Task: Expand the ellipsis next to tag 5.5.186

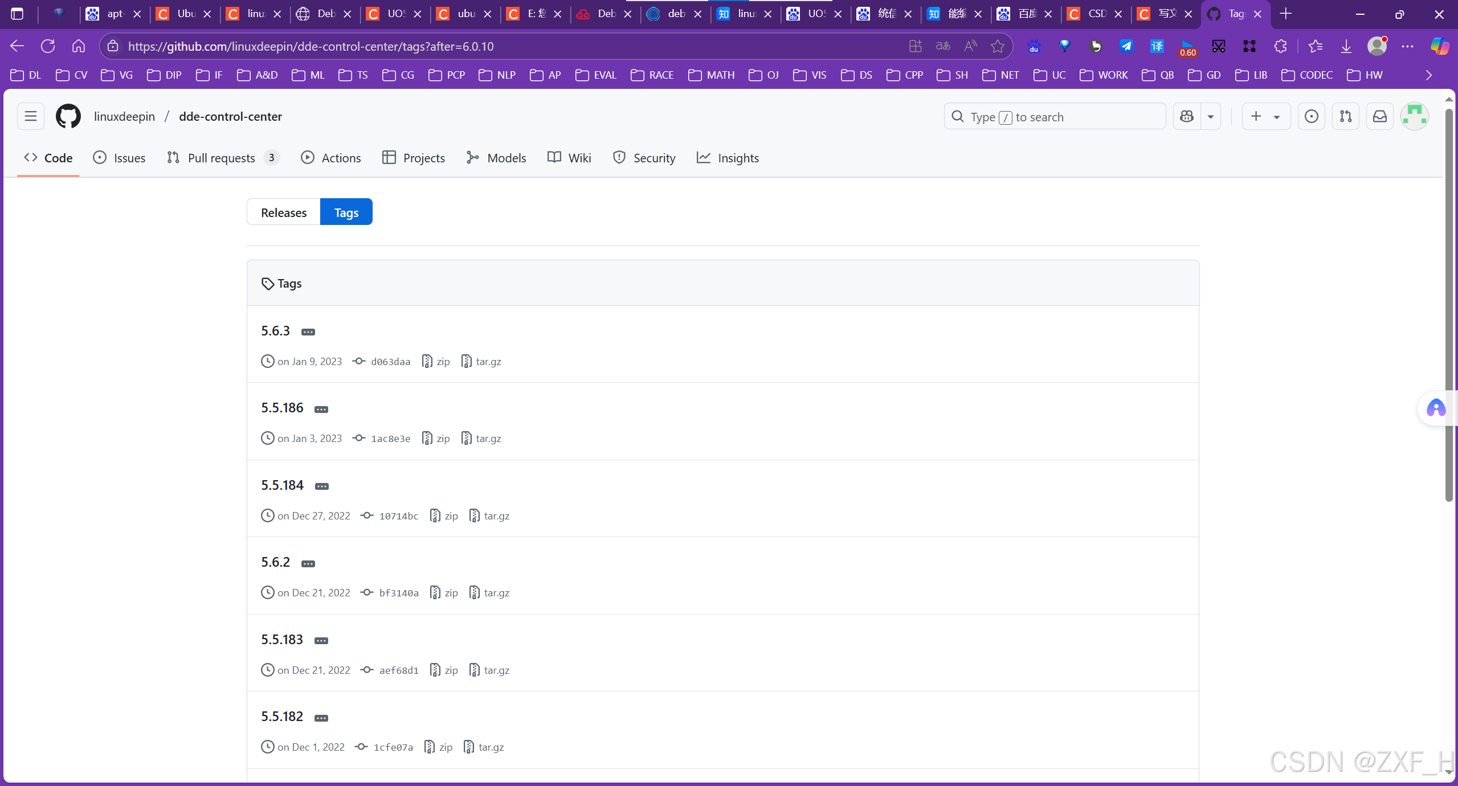Action: (x=321, y=410)
